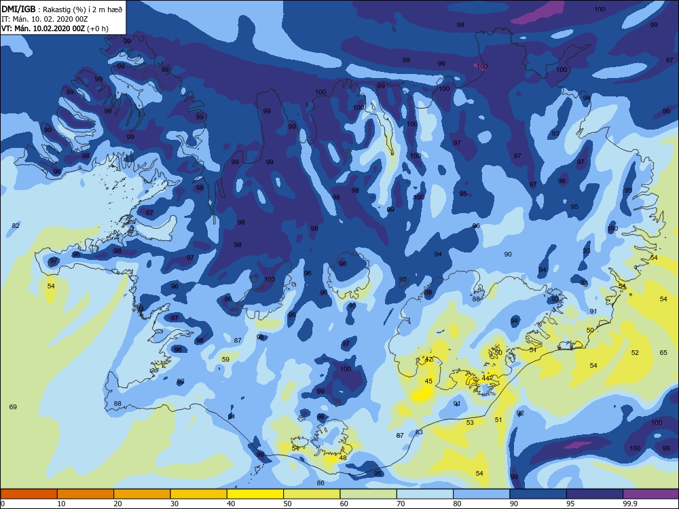Click the medium blue 90–95 legend swatch
This screenshot has height=509, width=679.
538,494
